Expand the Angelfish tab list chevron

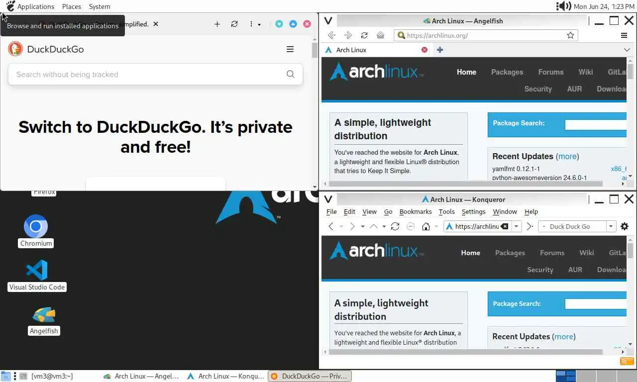click(627, 50)
